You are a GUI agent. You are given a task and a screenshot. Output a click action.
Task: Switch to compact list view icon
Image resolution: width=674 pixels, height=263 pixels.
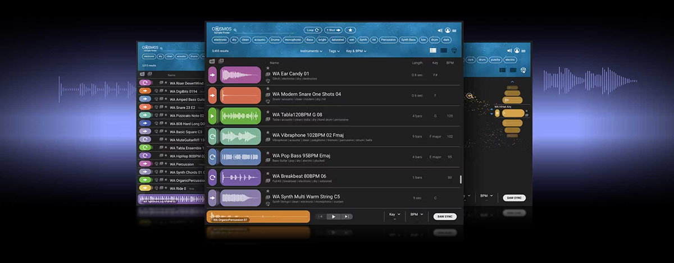tap(443, 50)
